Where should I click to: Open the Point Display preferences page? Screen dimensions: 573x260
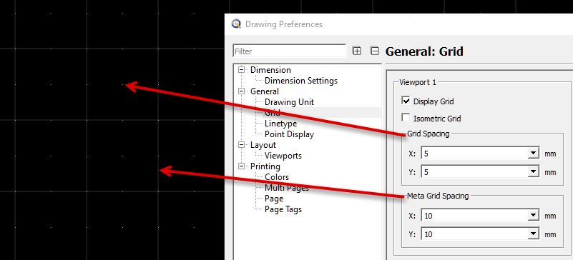[290, 134]
